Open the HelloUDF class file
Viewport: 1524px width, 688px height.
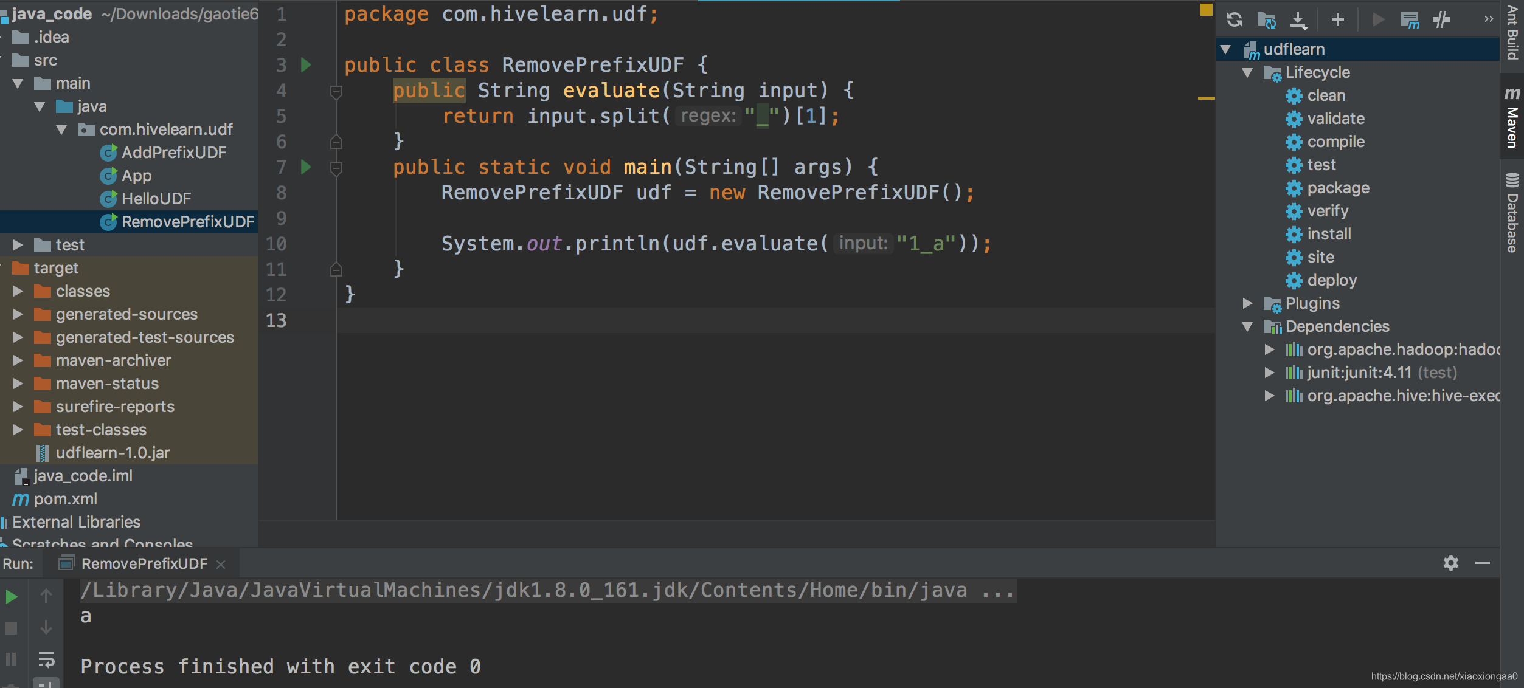point(156,199)
